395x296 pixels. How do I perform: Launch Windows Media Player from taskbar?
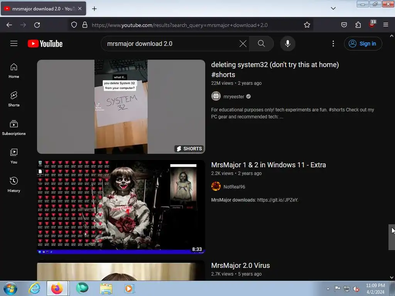pos(130,288)
